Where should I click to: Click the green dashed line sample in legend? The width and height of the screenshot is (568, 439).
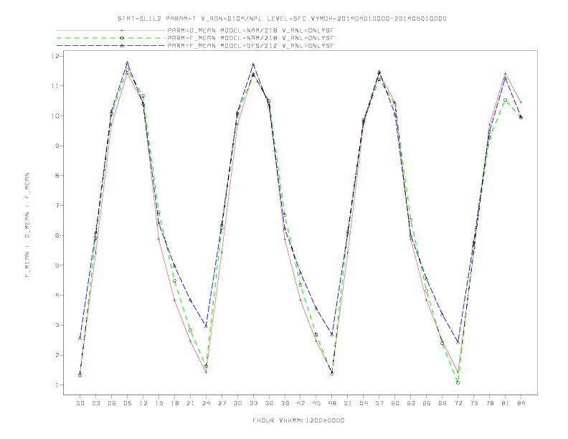[x=111, y=38]
